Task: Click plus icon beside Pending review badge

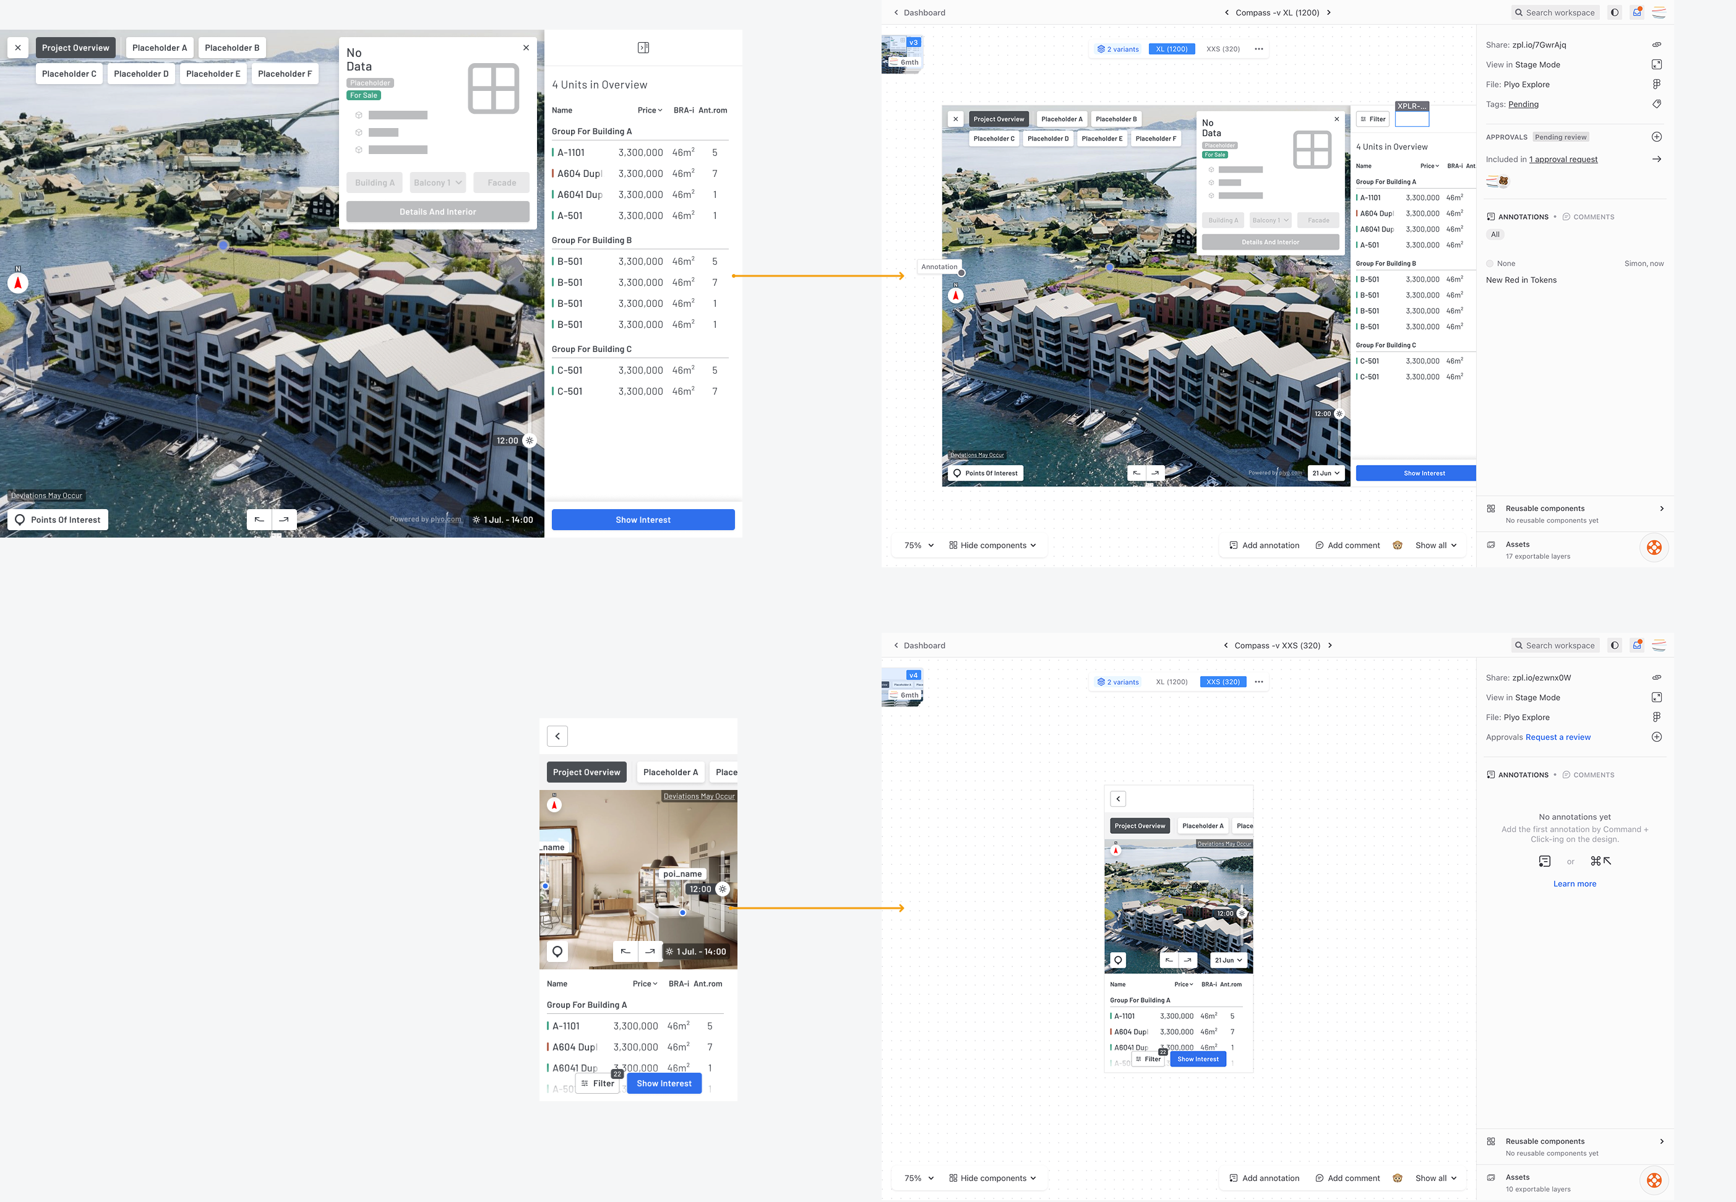Action: (1656, 137)
